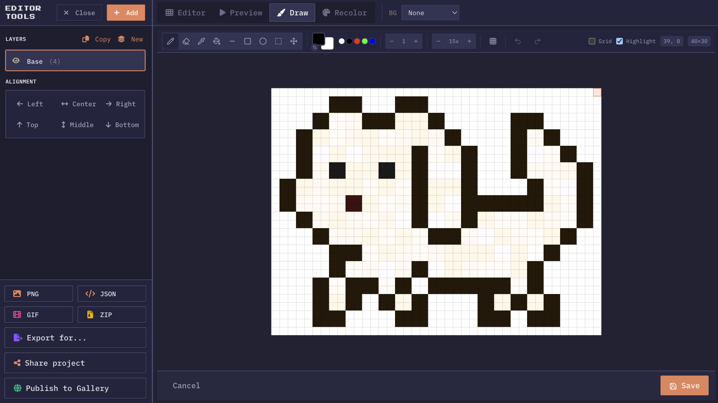
Task: Copy the current layer
Action: click(97, 39)
